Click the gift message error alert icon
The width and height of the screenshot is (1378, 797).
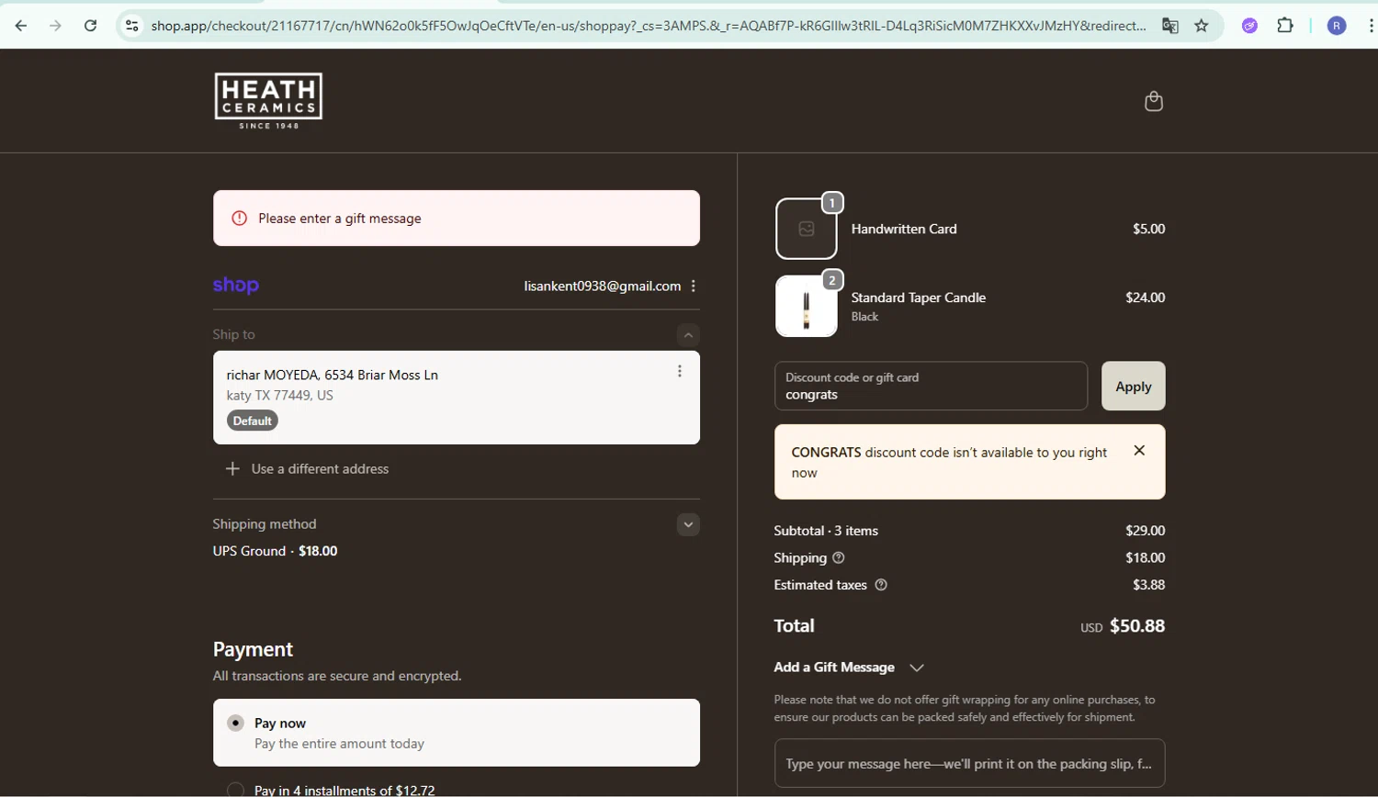coord(239,219)
